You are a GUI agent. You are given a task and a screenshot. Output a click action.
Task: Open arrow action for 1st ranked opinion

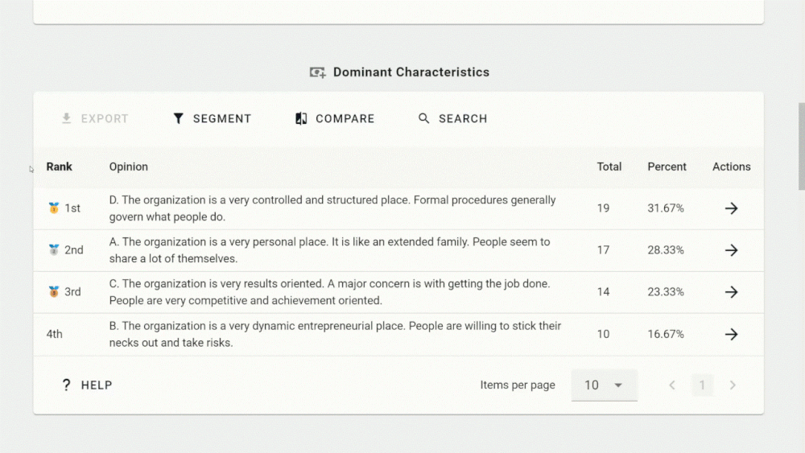click(x=731, y=208)
